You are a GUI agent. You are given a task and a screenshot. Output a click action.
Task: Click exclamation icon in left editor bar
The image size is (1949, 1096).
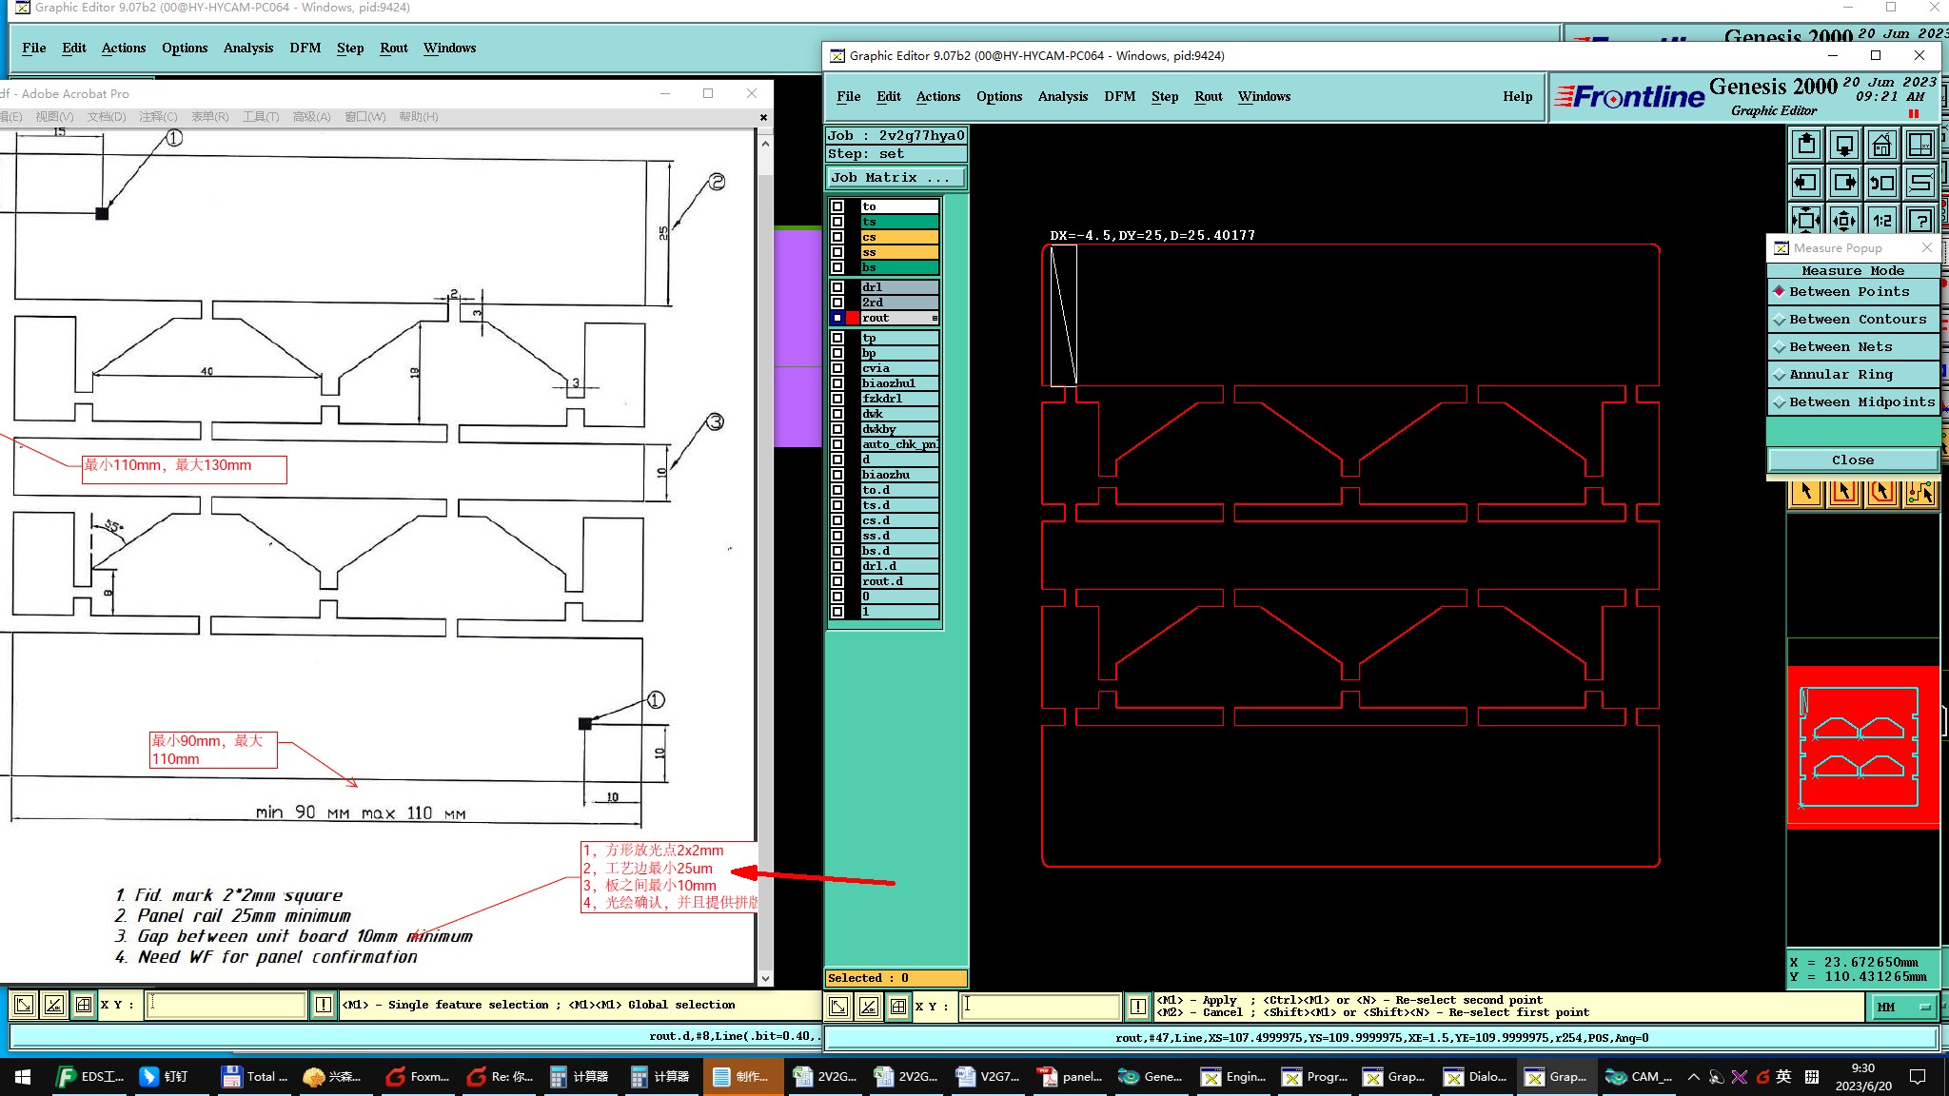tap(324, 1005)
